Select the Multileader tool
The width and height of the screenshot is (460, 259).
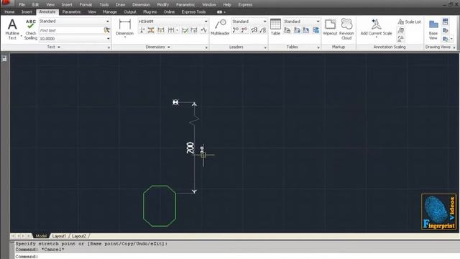click(x=220, y=27)
